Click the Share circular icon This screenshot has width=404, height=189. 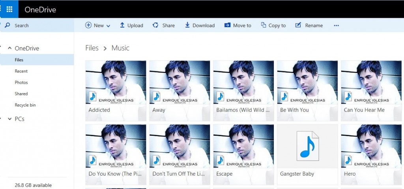pyautogui.click(x=155, y=25)
